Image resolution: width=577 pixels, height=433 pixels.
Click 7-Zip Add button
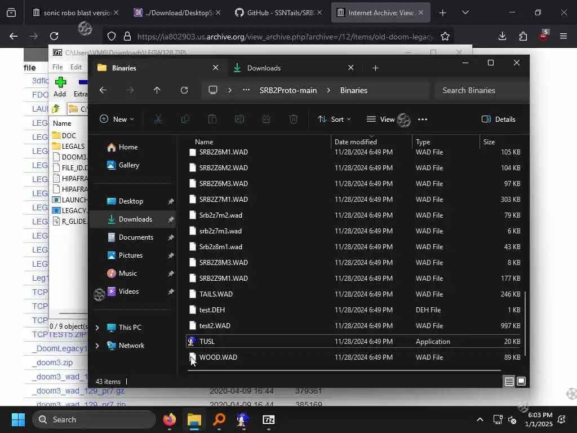(x=60, y=87)
